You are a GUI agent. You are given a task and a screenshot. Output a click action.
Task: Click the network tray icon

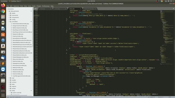(x=166, y=1)
